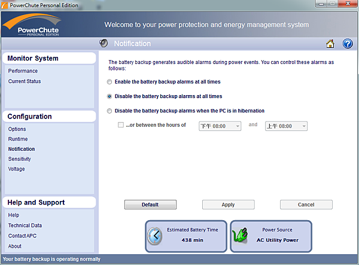The width and height of the screenshot is (359, 265).
Task: Go to Options under Configuration
Action: point(17,129)
